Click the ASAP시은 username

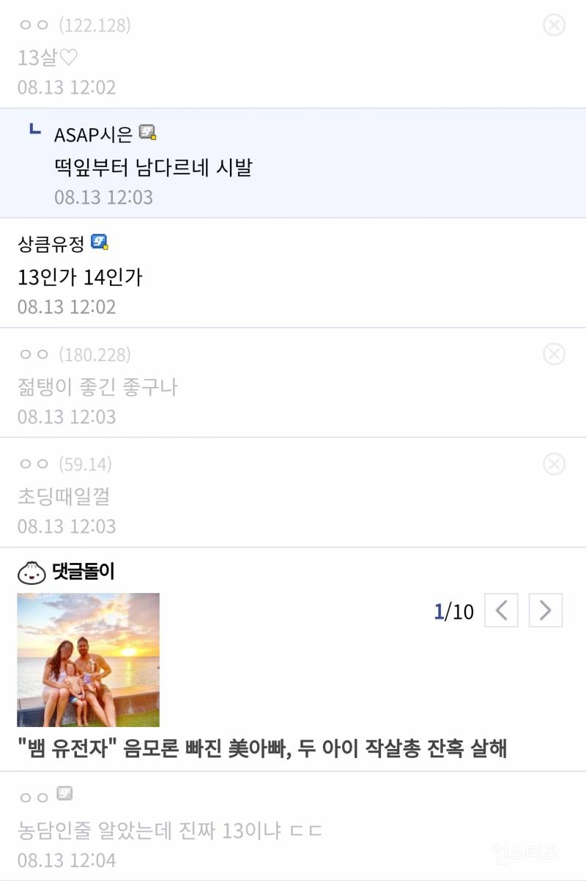94,134
